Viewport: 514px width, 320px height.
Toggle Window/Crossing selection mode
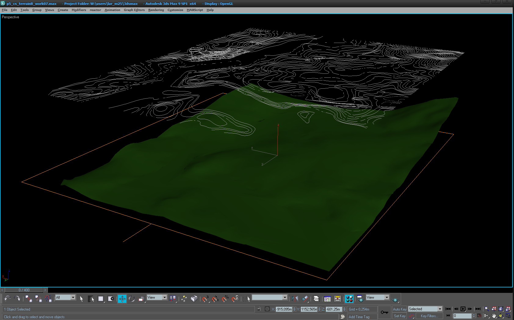(x=110, y=299)
